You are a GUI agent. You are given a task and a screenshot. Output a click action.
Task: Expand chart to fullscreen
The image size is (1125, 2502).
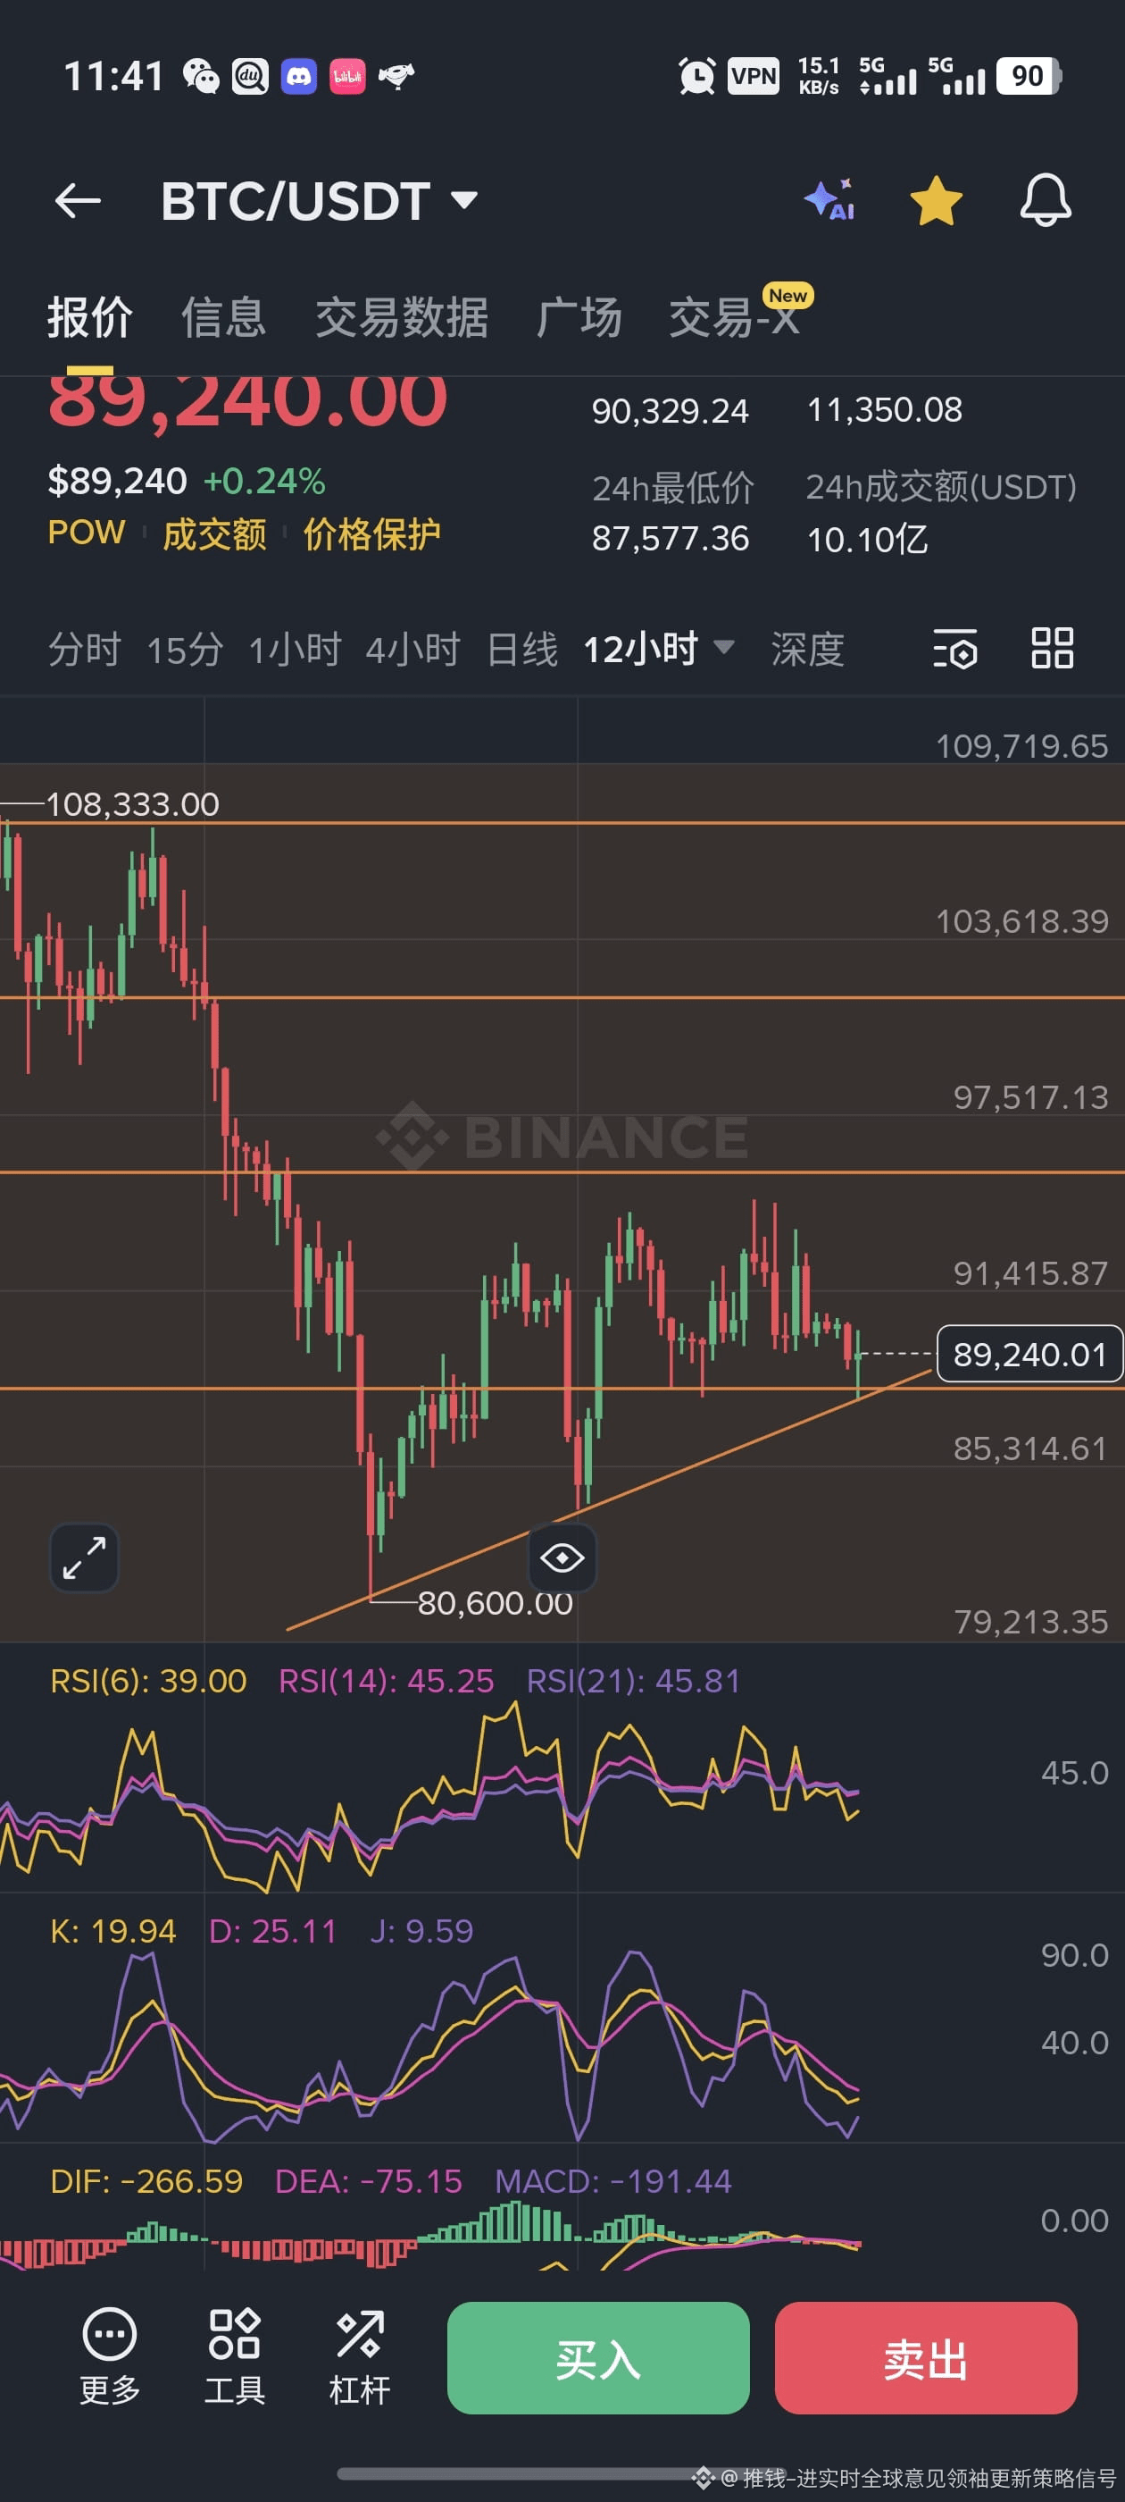(85, 1557)
